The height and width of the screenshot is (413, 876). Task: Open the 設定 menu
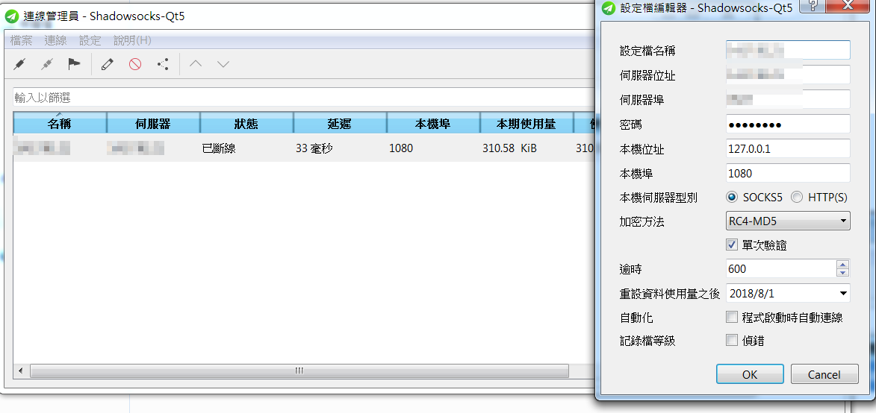pyautogui.click(x=90, y=40)
